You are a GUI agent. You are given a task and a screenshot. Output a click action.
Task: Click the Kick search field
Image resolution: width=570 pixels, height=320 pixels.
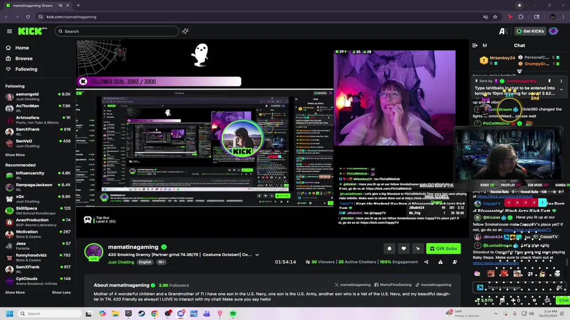click(117, 31)
